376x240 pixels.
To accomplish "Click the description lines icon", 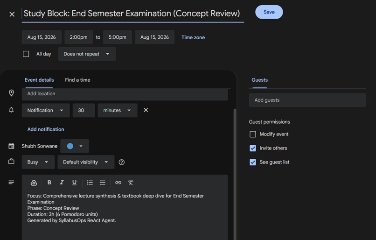I will click(11, 183).
